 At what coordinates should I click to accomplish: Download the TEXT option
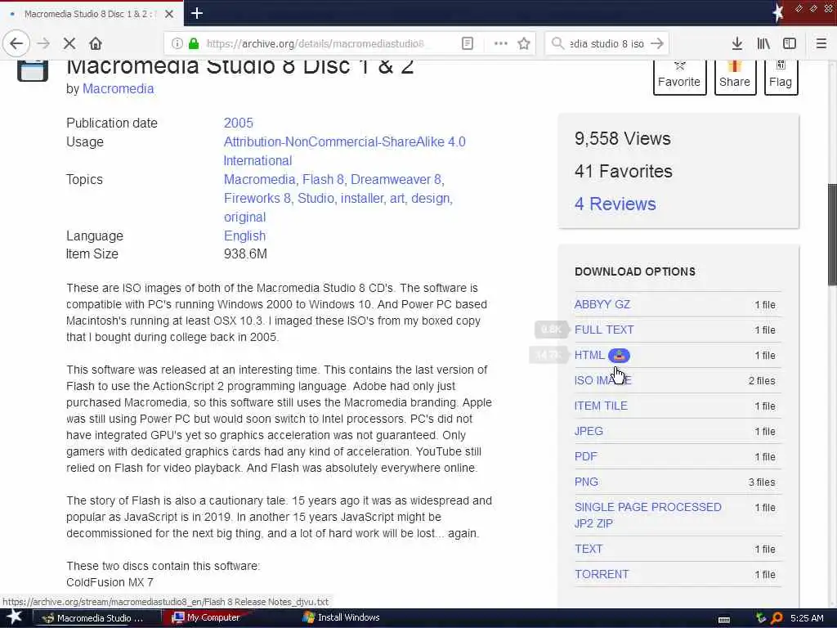[x=589, y=549]
